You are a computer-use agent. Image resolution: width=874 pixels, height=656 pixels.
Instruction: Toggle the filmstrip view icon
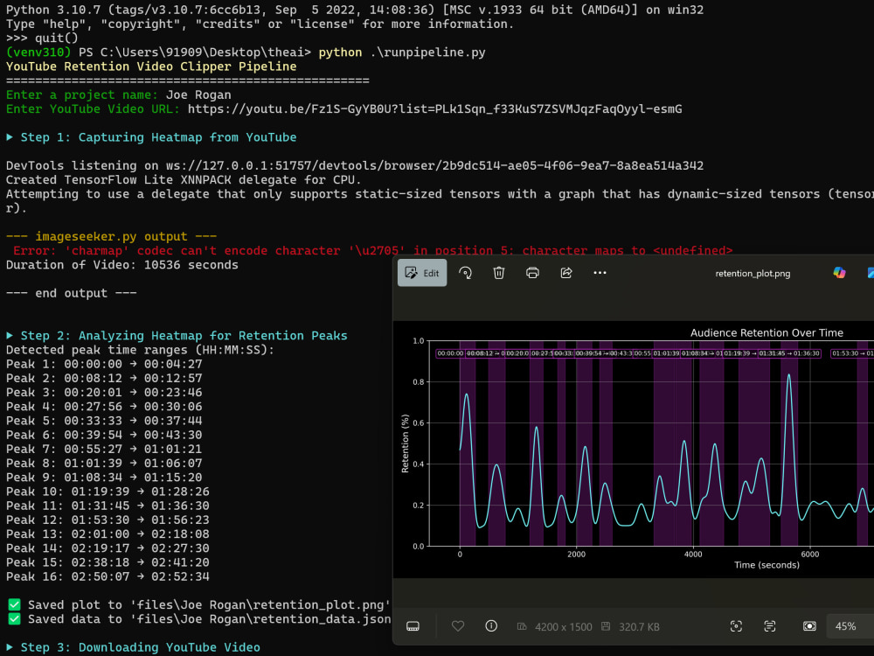413,626
